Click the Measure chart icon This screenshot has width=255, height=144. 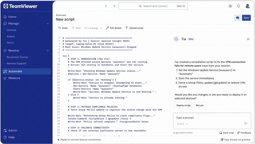pyautogui.click(x=5, y=78)
